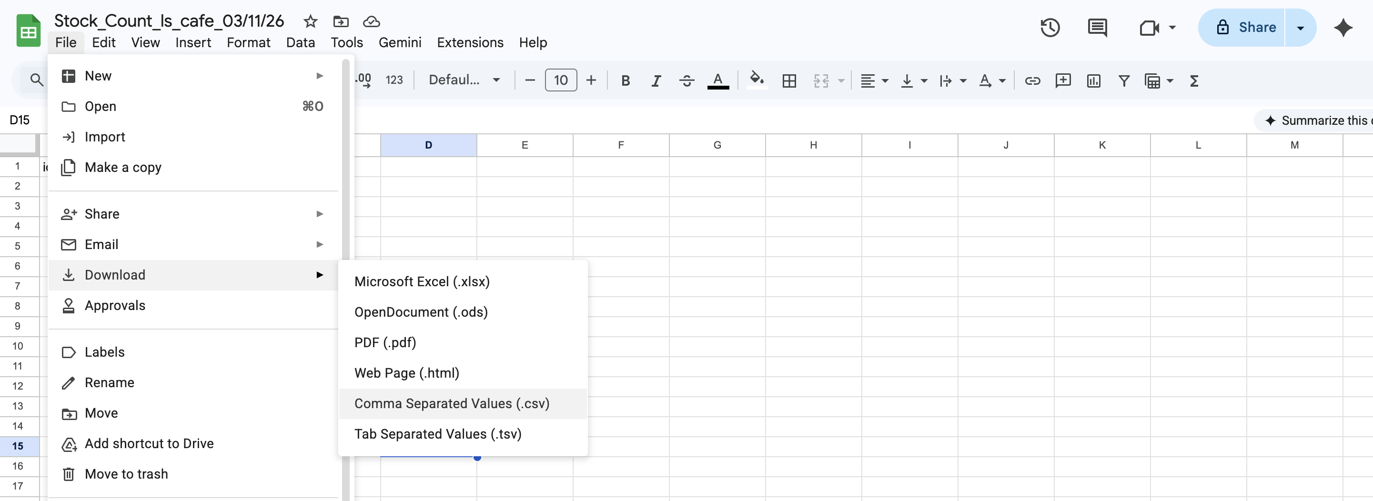Select column G header

point(717,145)
